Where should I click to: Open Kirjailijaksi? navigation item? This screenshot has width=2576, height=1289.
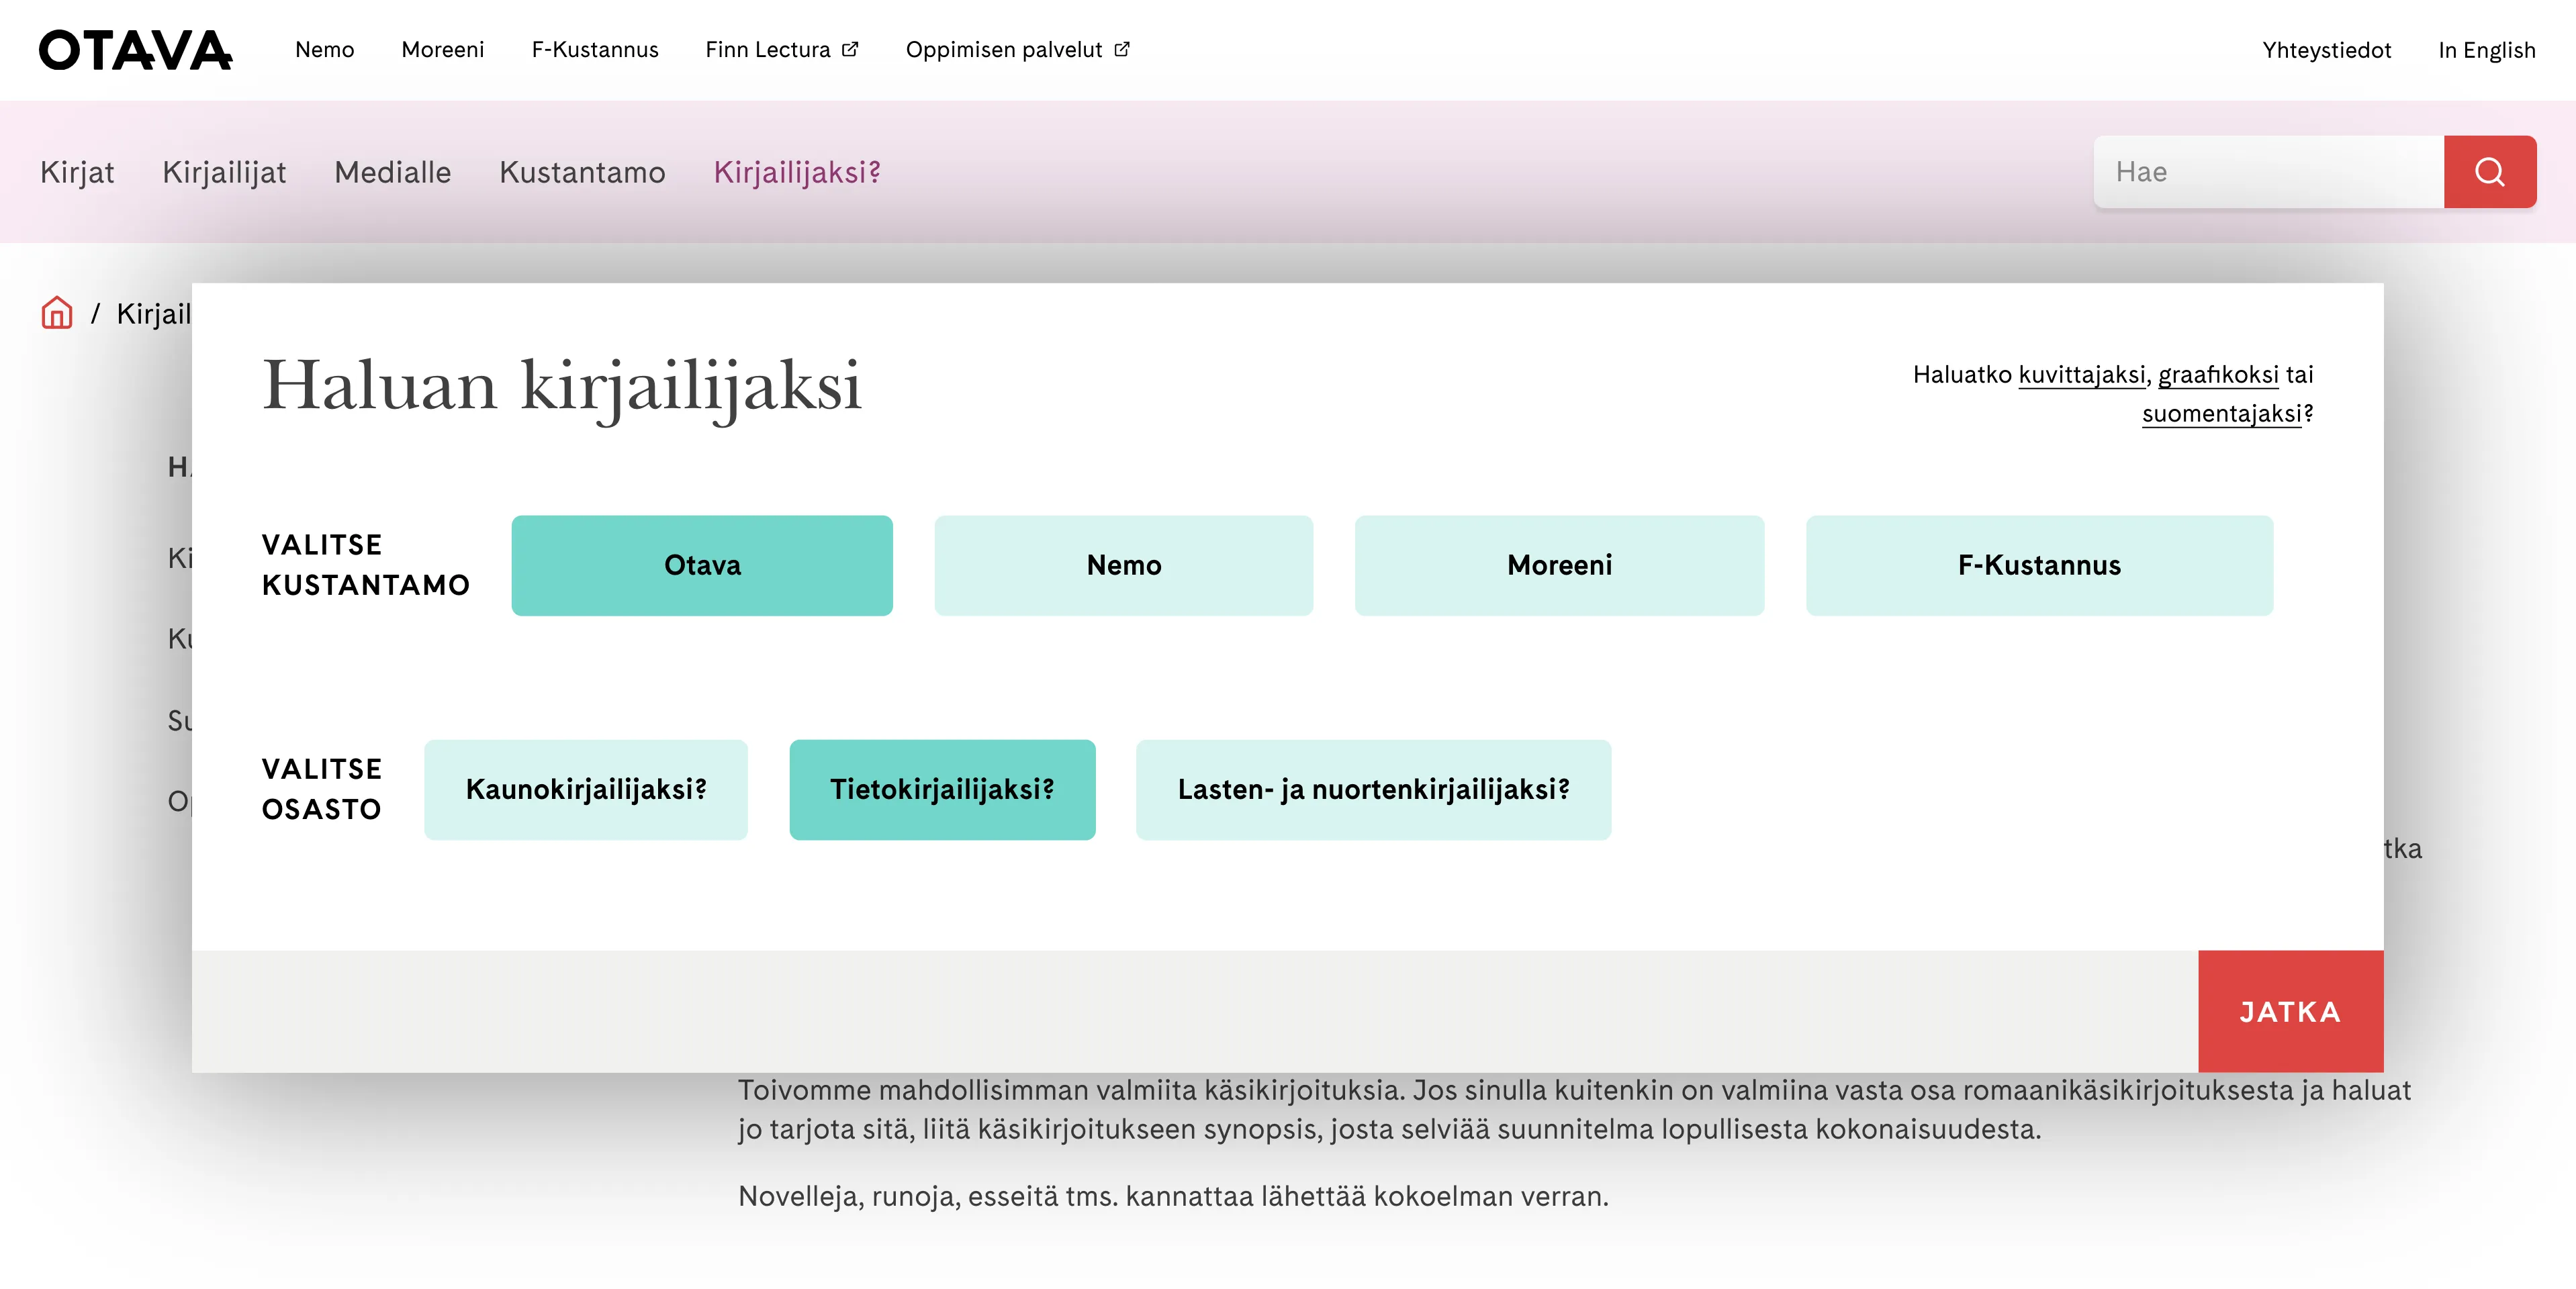pos(797,172)
